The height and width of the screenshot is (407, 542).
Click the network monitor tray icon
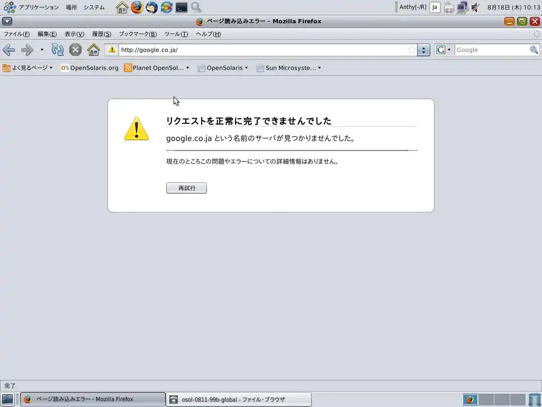point(462,7)
